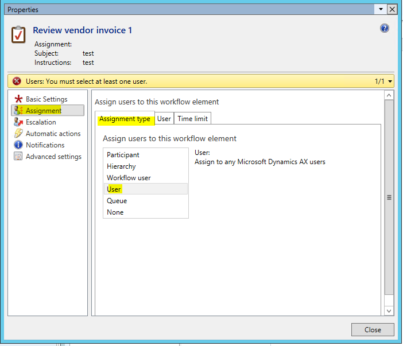Choose Hierarchy in the assignment list

(121, 166)
